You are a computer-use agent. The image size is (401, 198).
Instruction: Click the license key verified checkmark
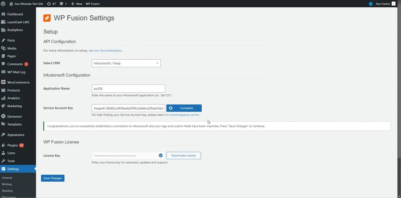pos(161,155)
